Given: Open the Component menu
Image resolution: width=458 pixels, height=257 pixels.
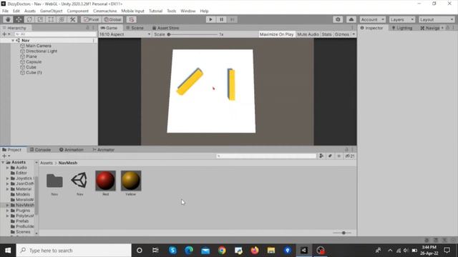Looking at the screenshot, I should point(78,11).
